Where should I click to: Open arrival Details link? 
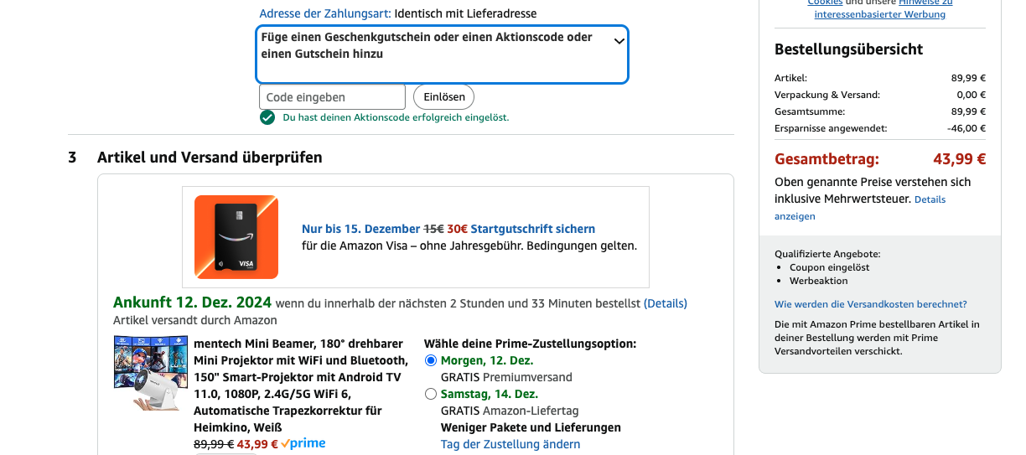(x=665, y=303)
